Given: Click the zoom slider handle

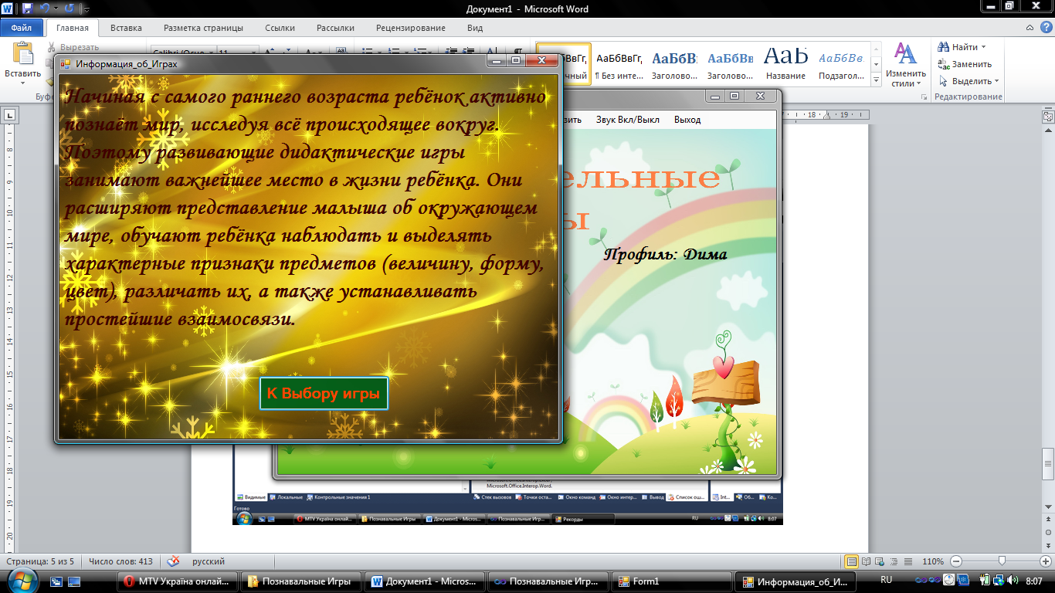Looking at the screenshot, I should click(x=1002, y=561).
